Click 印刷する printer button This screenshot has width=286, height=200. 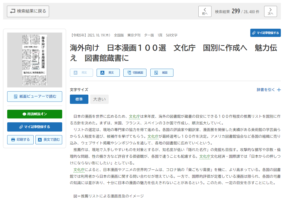[21, 140]
